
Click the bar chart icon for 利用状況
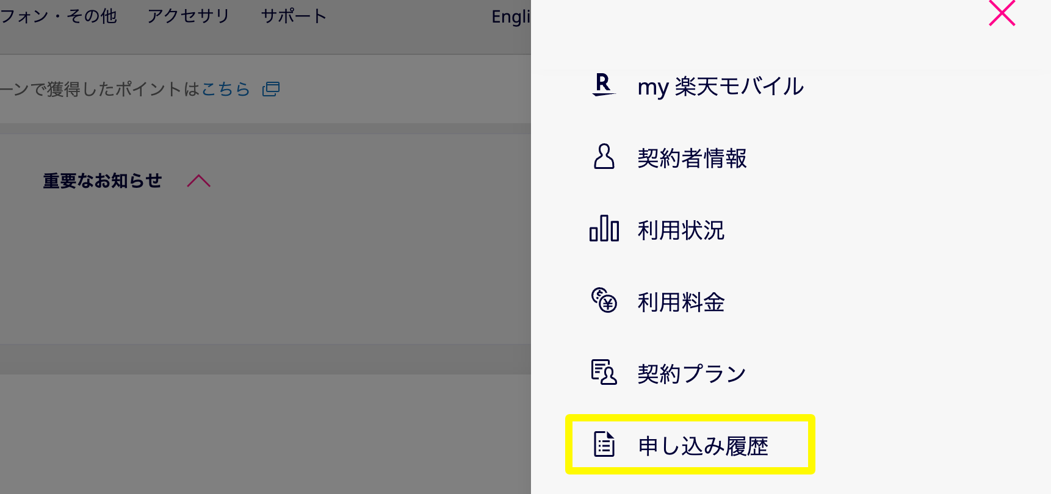click(604, 228)
